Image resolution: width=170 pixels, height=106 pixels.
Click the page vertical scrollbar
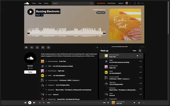tap(168, 17)
